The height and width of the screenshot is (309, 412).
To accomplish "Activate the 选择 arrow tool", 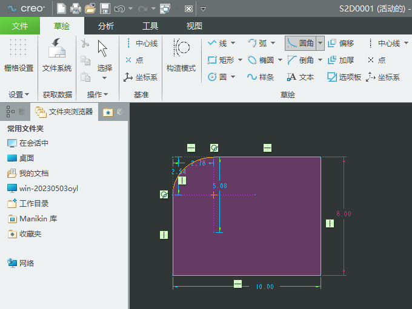I will pyautogui.click(x=105, y=56).
